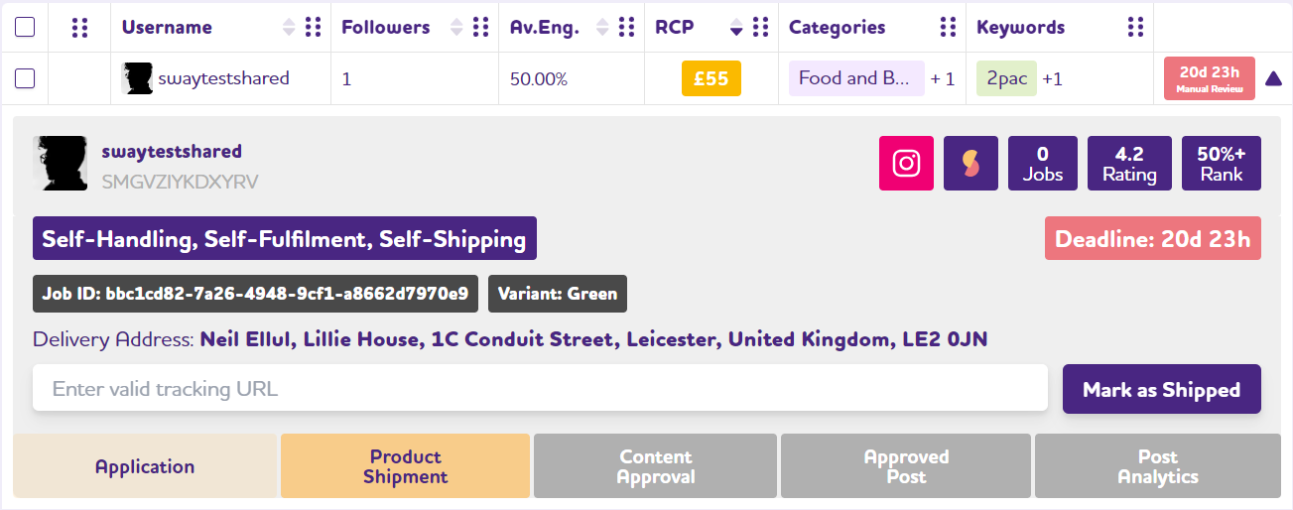Tick the swaytestshared row checkbox

click(x=25, y=78)
